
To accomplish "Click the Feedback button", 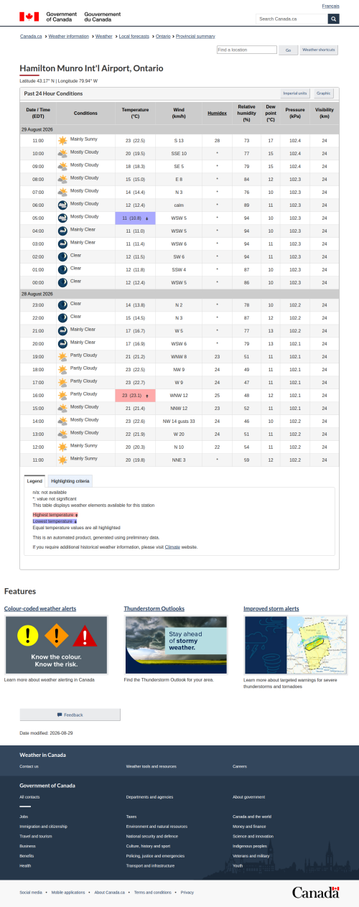I will (70, 715).
